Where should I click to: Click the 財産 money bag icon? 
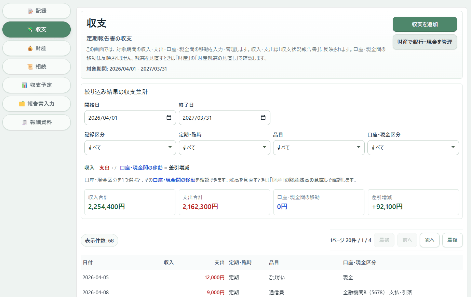click(30, 48)
